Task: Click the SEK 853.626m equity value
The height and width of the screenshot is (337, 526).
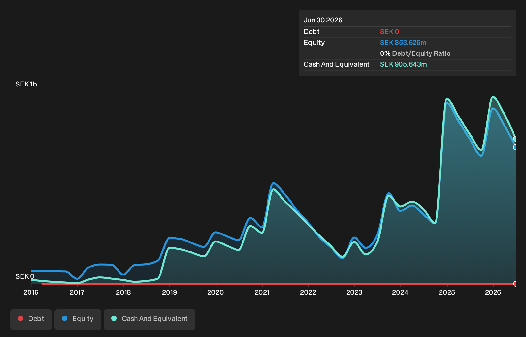Action: click(x=403, y=43)
